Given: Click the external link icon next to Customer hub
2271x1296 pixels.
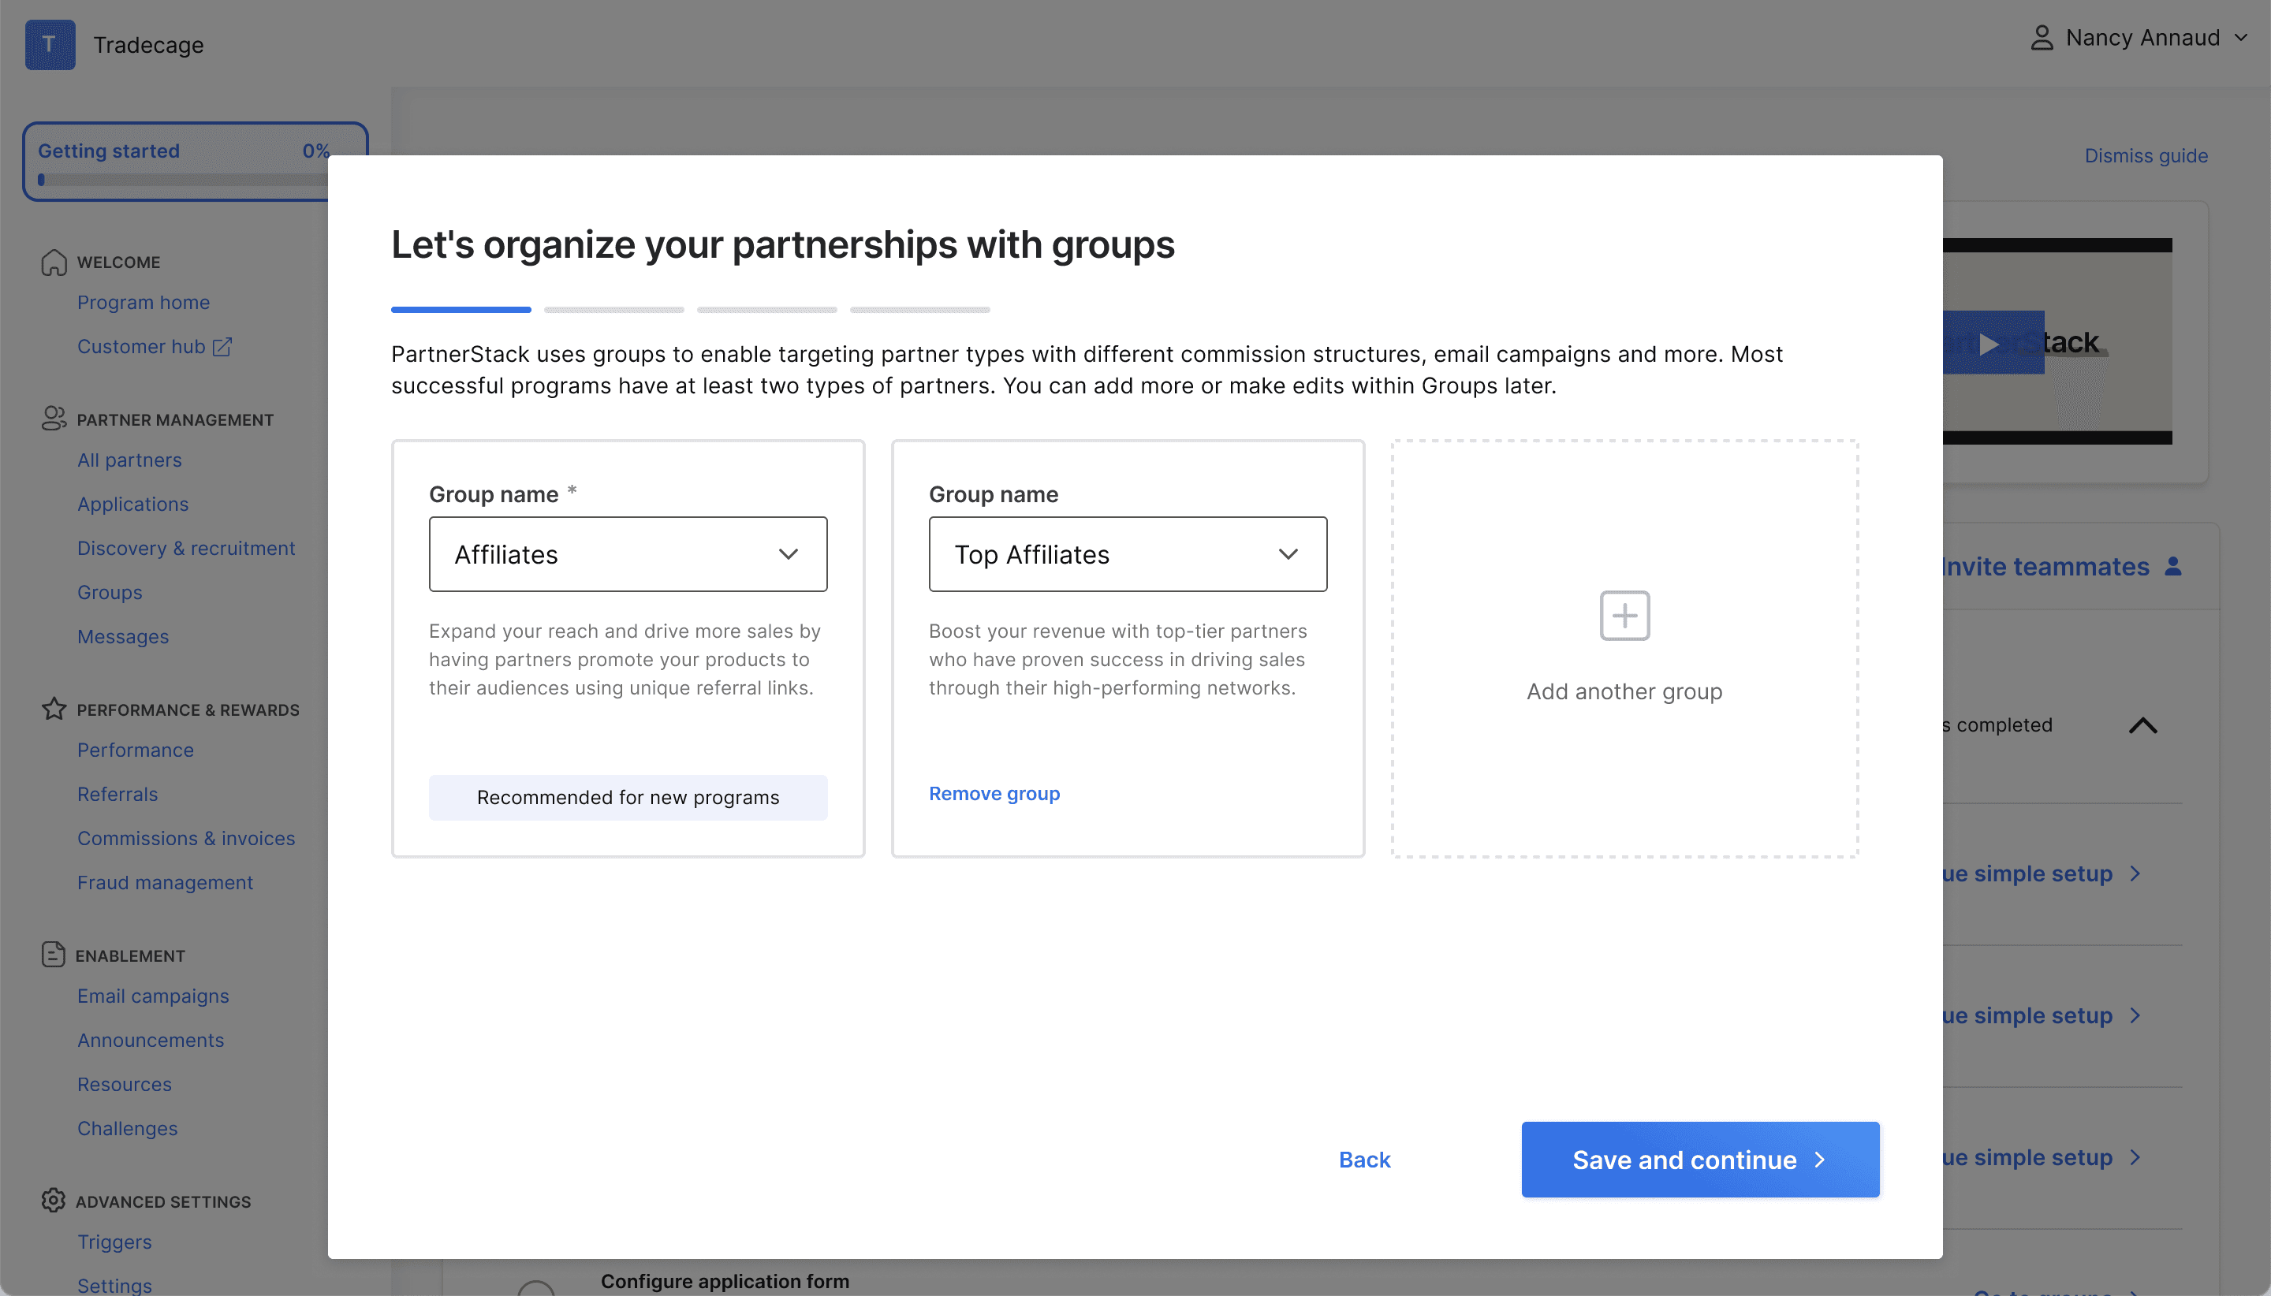Looking at the screenshot, I should (222, 347).
